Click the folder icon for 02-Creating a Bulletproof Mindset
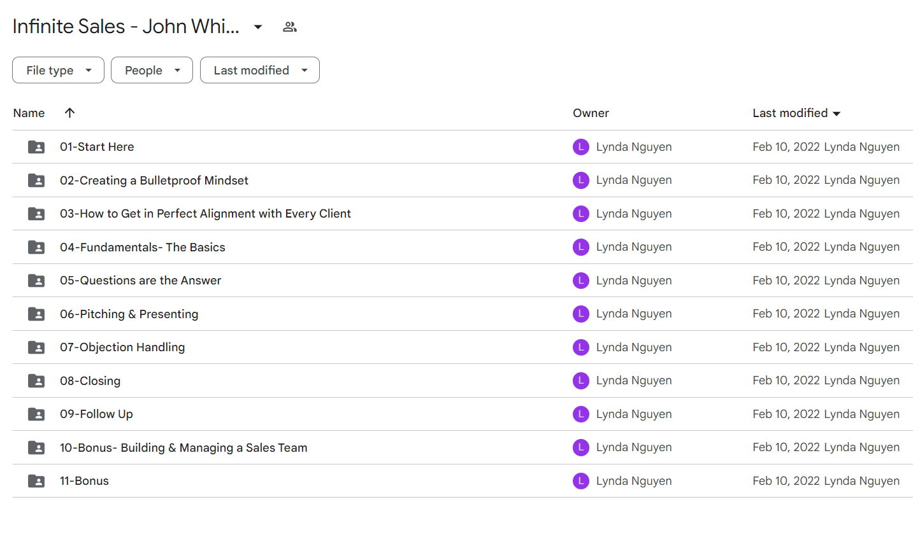Viewport: 913px width, 537px height. click(36, 181)
